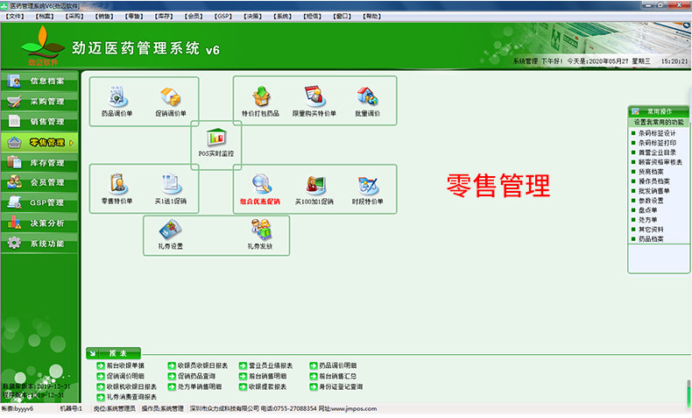Open the 【窗口】 menu
The image size is (692, 418).
click(x=342, y=17)
